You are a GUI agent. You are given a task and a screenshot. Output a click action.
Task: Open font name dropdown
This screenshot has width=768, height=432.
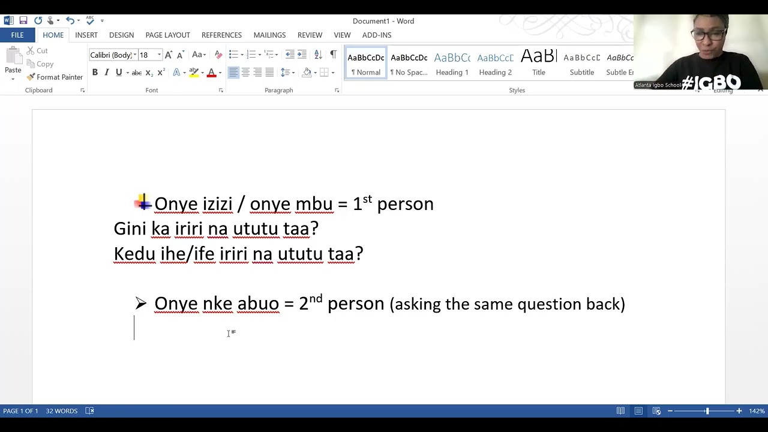tap(135, 55)
